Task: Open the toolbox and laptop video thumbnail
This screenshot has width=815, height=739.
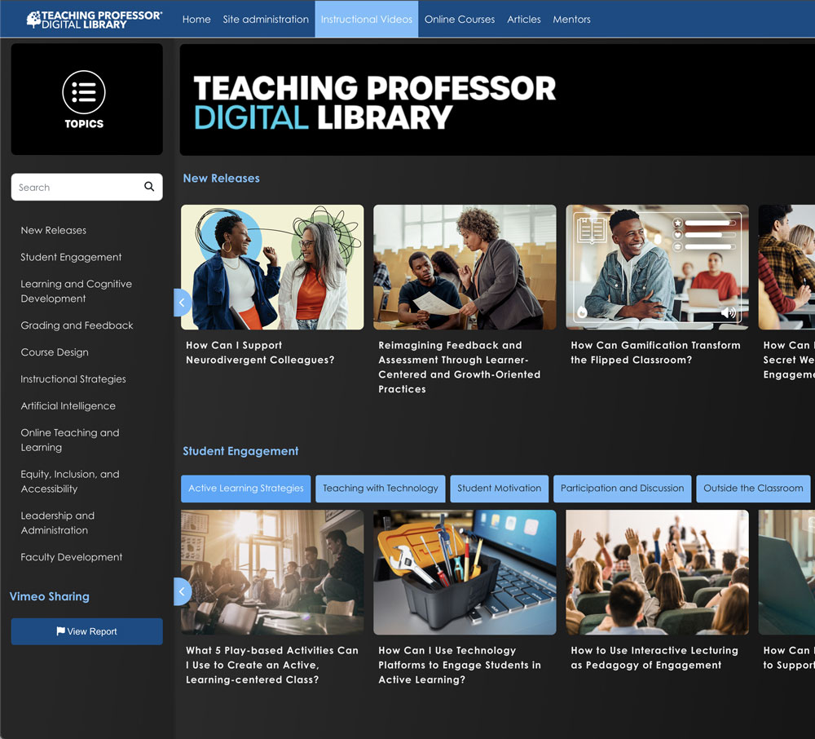Action: click(465, 573)
